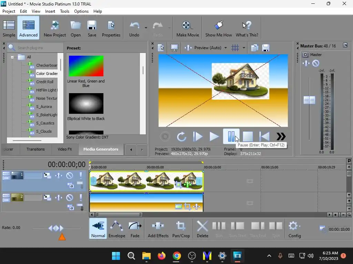Image resolution: width=353 pixels, height=264 pixels.
Task: Open the Options menu
Action: pos(81,11)
